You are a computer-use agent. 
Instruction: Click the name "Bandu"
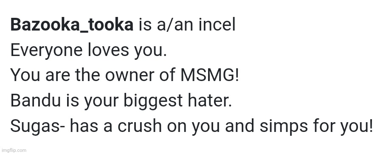35,100
